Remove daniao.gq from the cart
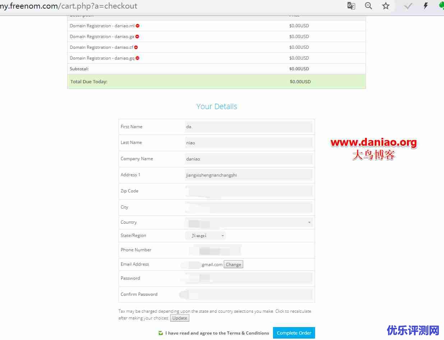The height and width of the screenshot is (340, 444). 137,58
